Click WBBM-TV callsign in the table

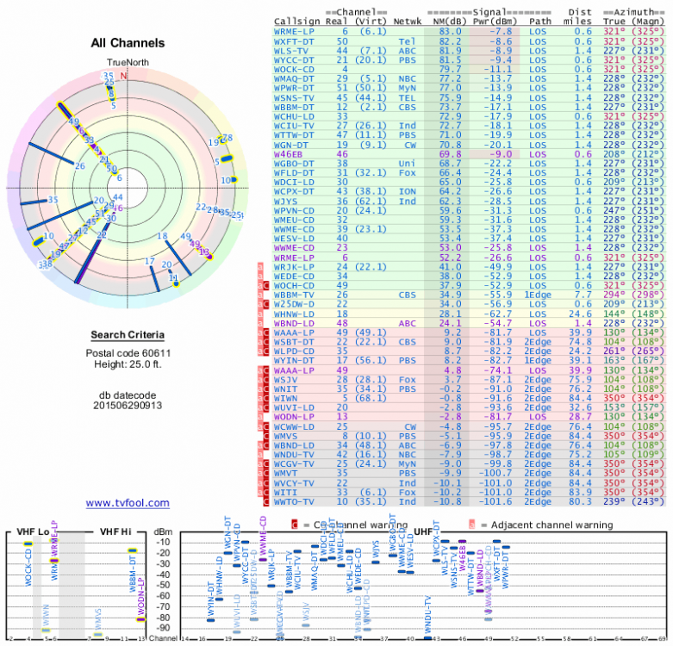[294, 295]
